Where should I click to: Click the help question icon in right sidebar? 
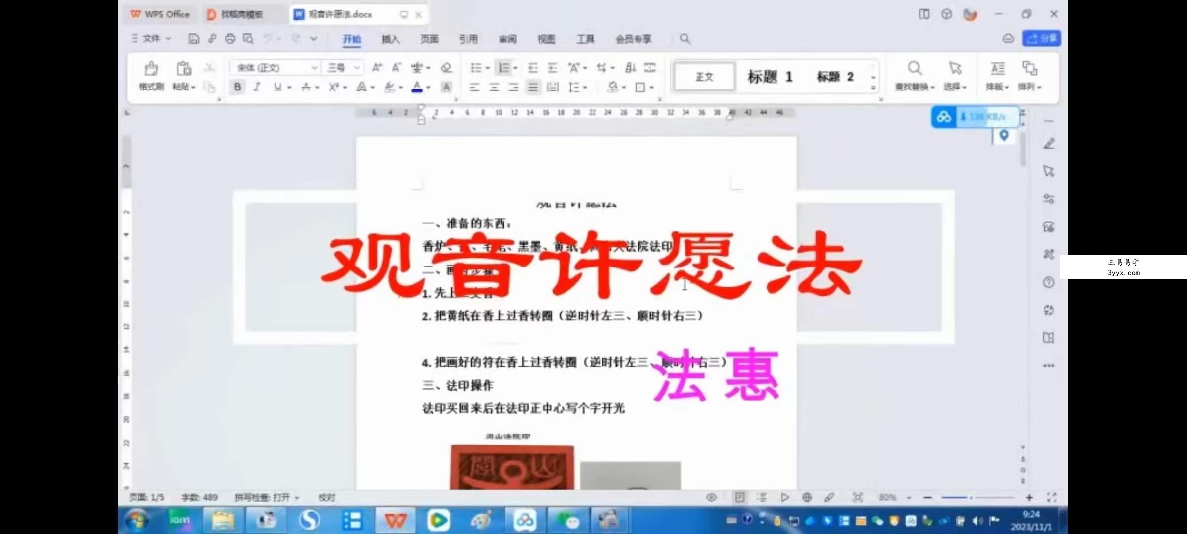click(1049, 282)
